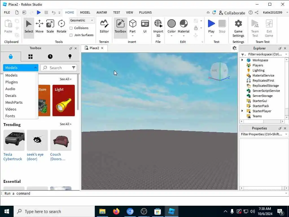289x217 pixels.
Task: Activate the Scale tool
Action: click(x=50, y=26)
